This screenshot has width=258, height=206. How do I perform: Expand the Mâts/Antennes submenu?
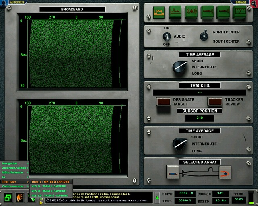click(15, 173)
